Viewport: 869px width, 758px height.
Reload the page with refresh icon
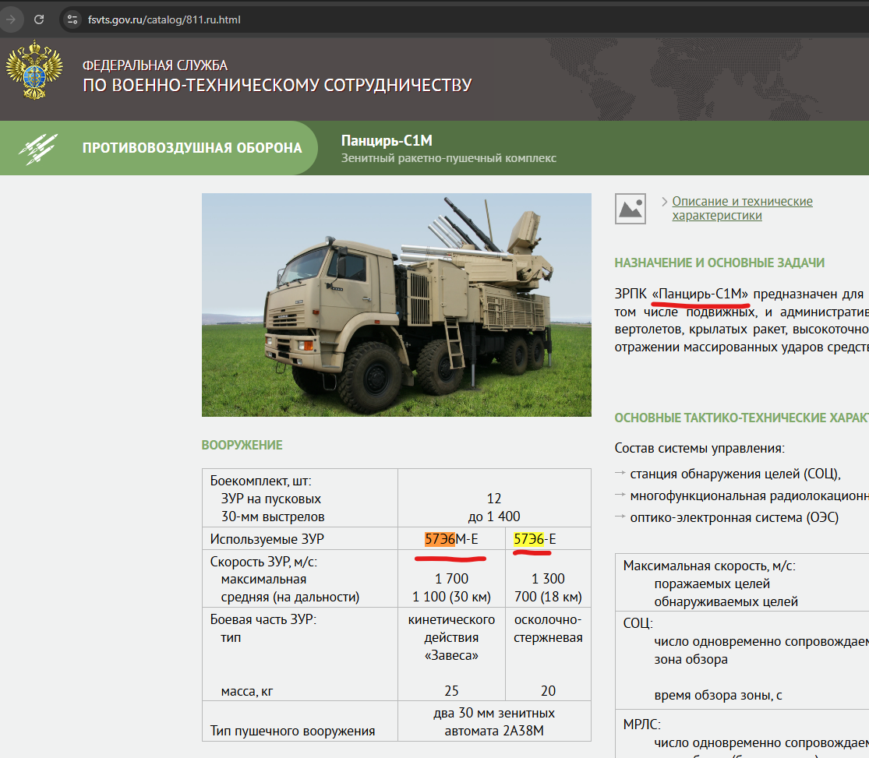click(x=39, y=19)
